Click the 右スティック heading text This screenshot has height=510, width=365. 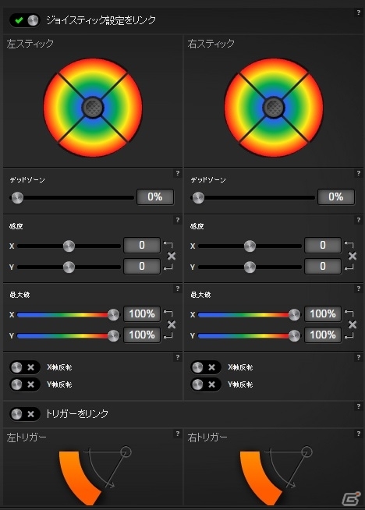coord(211,44)
